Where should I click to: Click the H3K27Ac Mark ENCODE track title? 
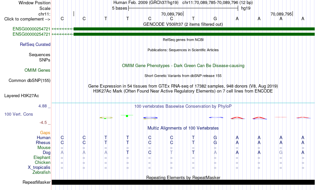pos(183,91)
